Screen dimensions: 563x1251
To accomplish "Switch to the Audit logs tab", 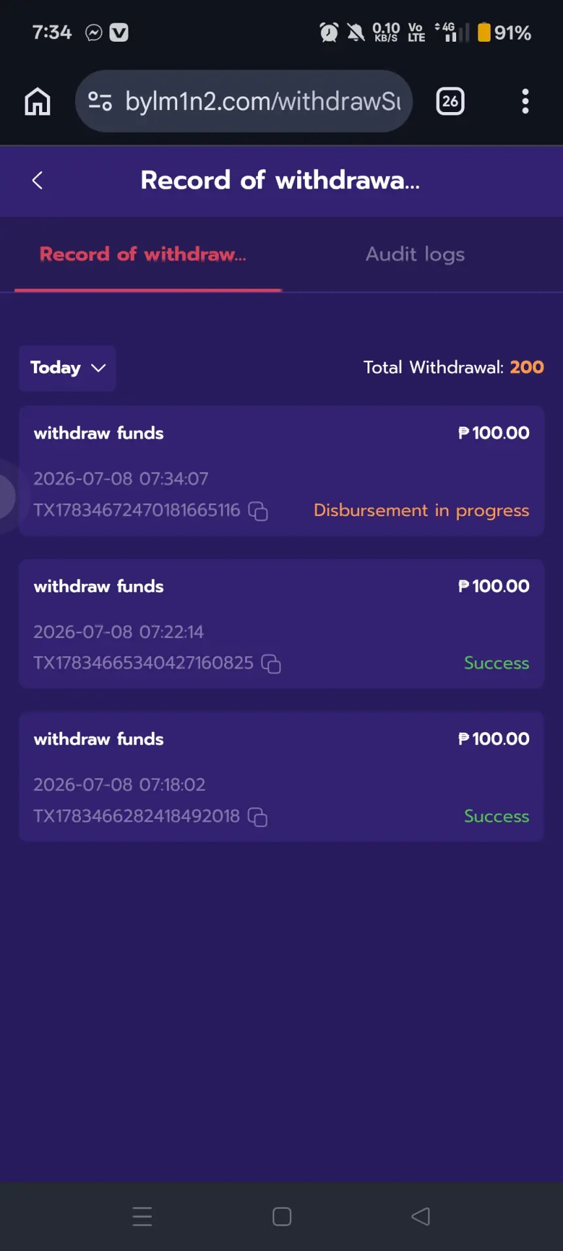I will click(415, 254).
